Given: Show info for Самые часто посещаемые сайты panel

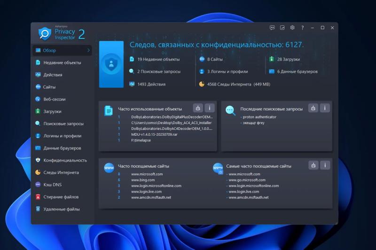Looking at the screenshot, I should (x=325, y=165).
